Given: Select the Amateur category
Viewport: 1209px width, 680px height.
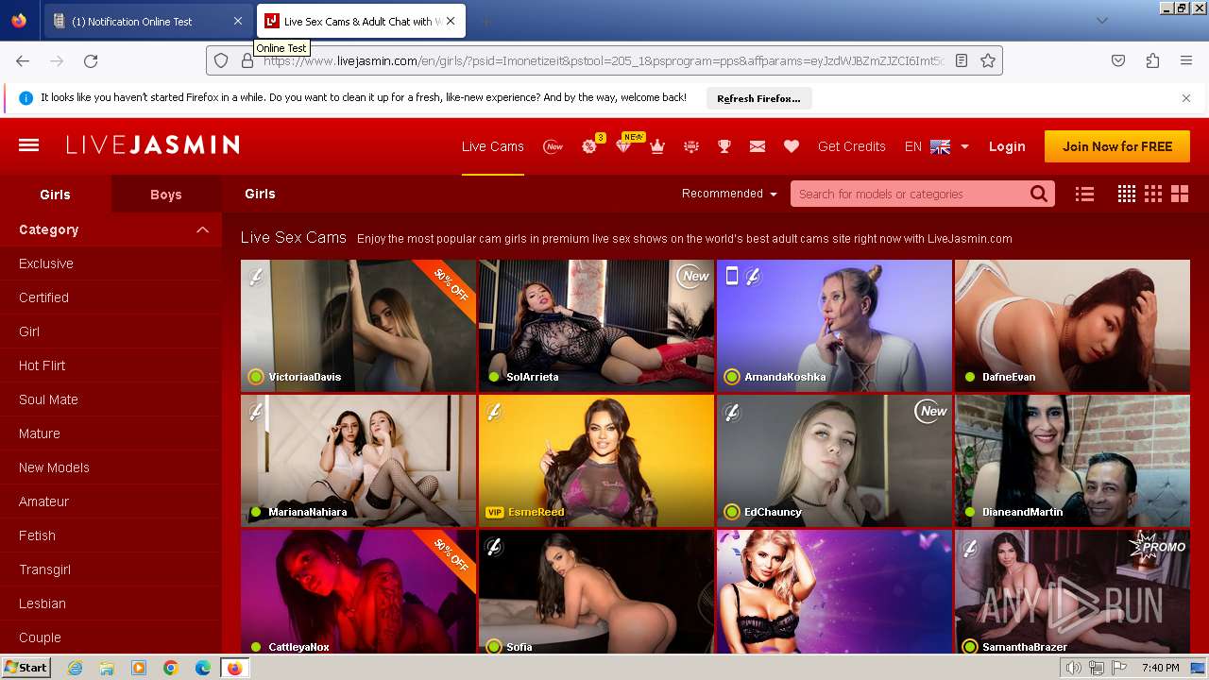Looking at the screenshot, I should click(44, 501).
